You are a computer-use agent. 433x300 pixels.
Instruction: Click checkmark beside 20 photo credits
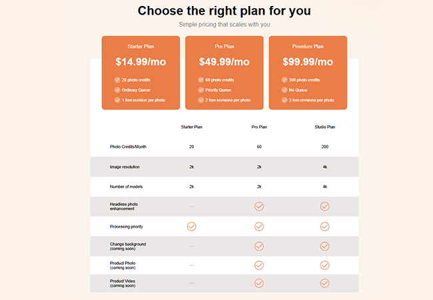(x=117, y=80)
